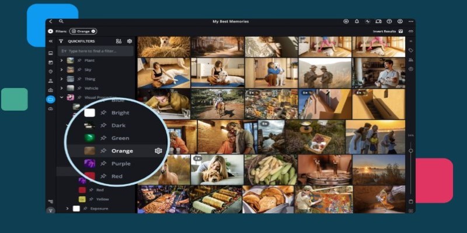Image resolution: width=467 pixels, height=233 pixels.
Task: Select the folder icon in left sidebar
Action: click(51, 100)
